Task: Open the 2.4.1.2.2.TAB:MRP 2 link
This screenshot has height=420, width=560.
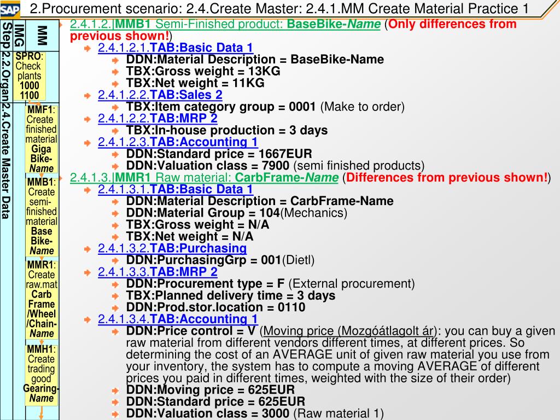Action: point(157,118)
